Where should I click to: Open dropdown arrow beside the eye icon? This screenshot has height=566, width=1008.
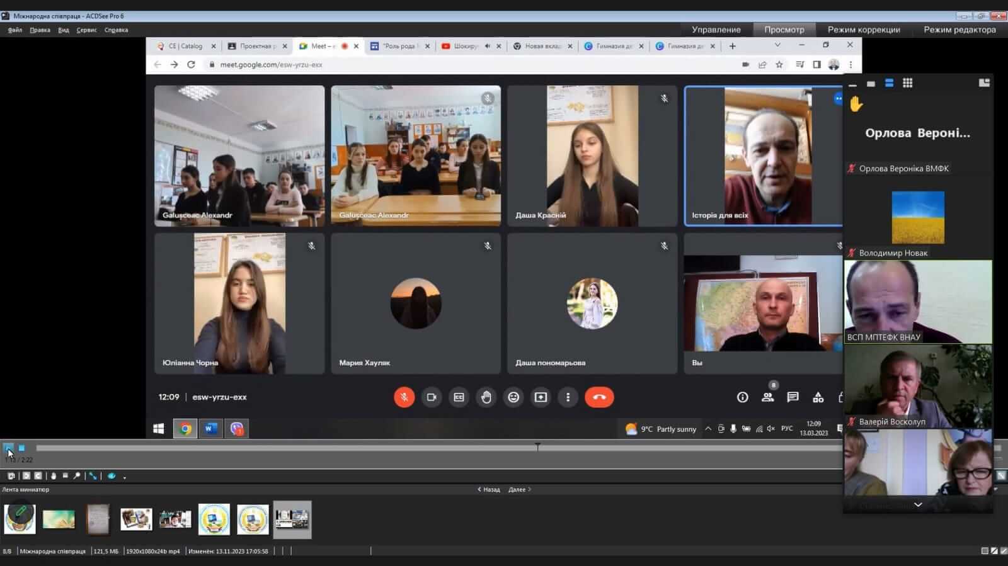tap(125, 477)
